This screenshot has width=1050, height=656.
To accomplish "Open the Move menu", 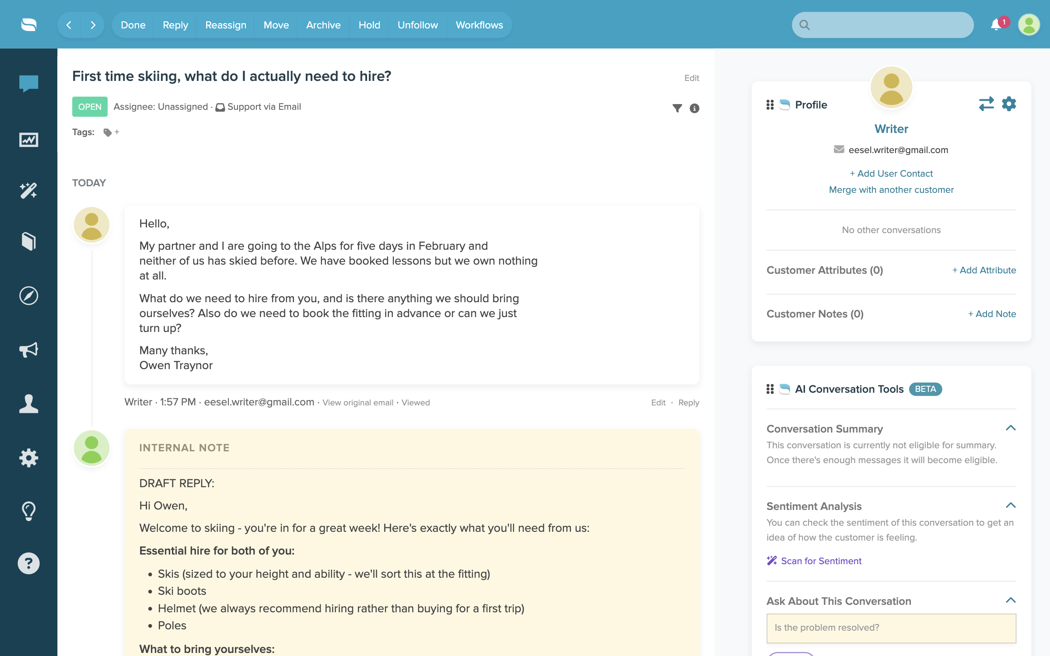I will [x=276, y=25].
